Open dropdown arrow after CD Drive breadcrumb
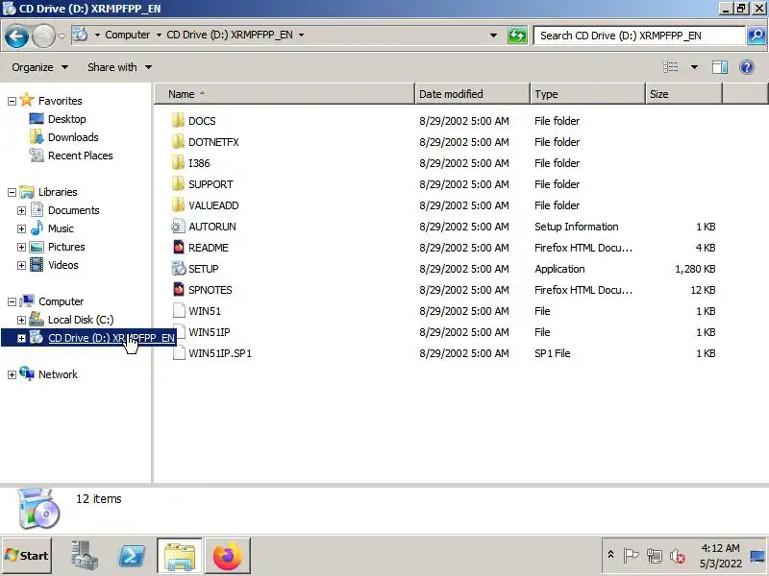The image size is (769, 576). pos(301,35)
